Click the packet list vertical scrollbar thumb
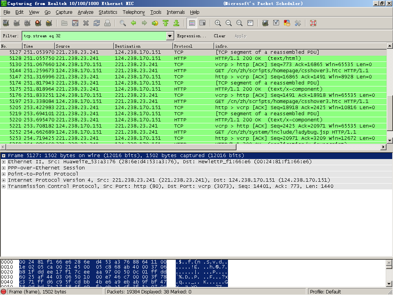This screenshot has height=295, width=393. (390, 113)
